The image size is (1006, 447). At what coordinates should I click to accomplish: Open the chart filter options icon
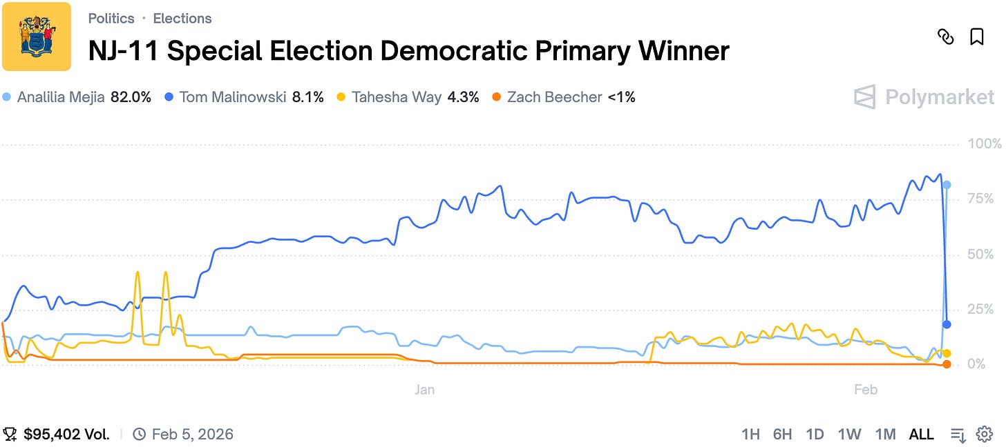958,435
